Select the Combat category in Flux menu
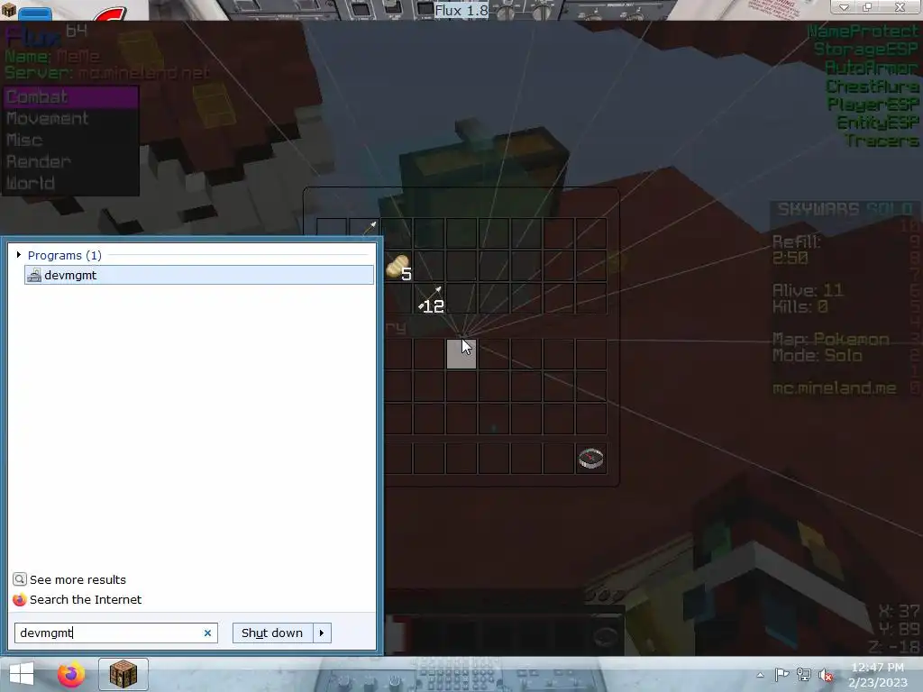 71,97
